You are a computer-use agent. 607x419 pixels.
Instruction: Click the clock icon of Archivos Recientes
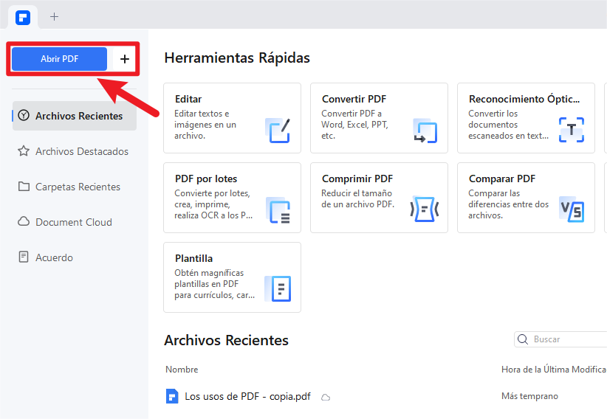click(x=24, y=115)
